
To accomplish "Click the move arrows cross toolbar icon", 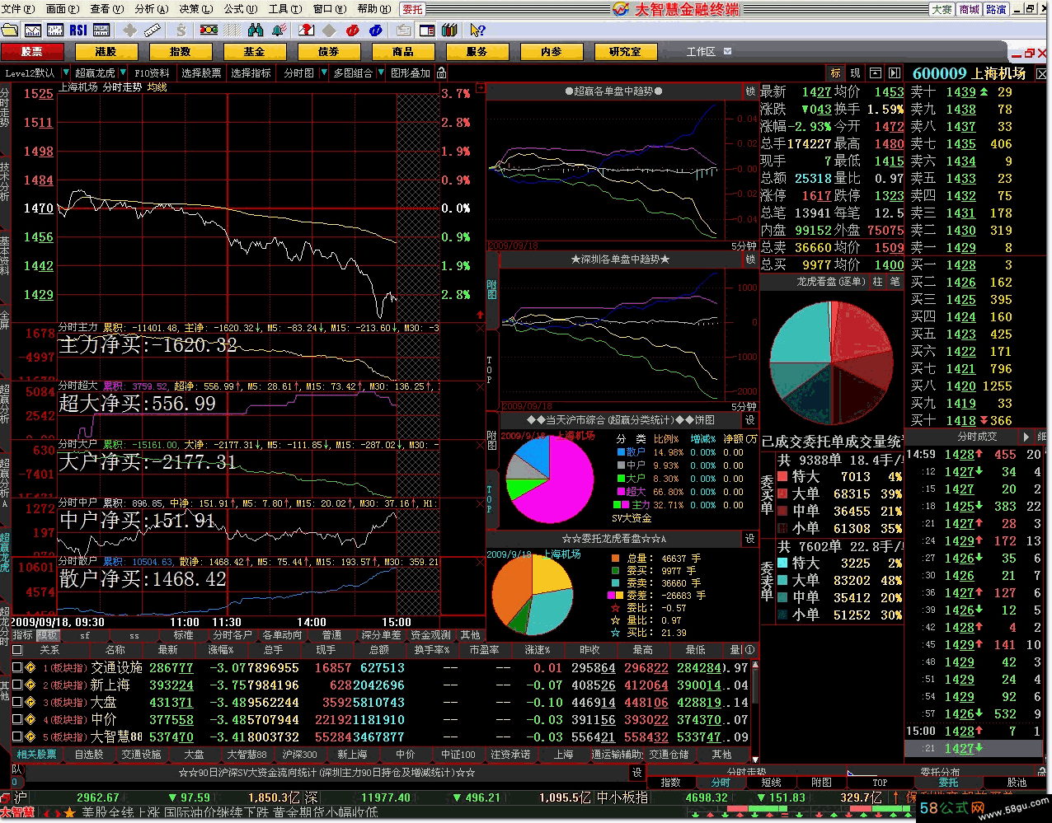I will point(129,30).
